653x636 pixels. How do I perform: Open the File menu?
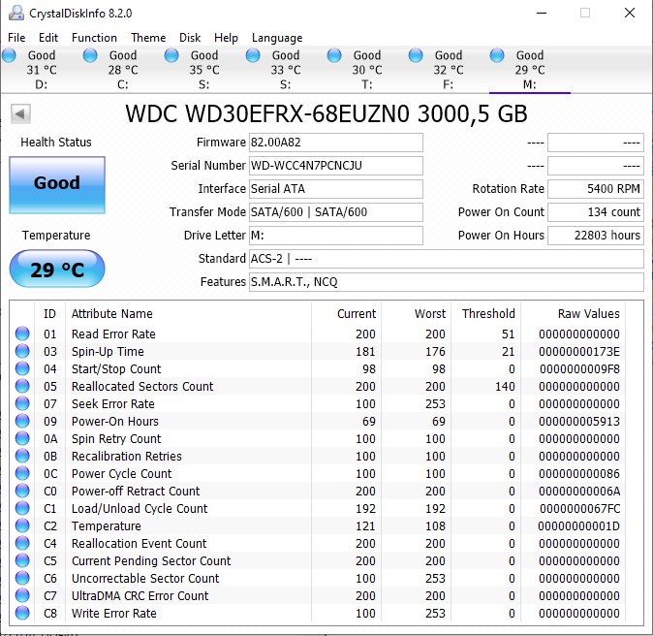click(16, 38)
